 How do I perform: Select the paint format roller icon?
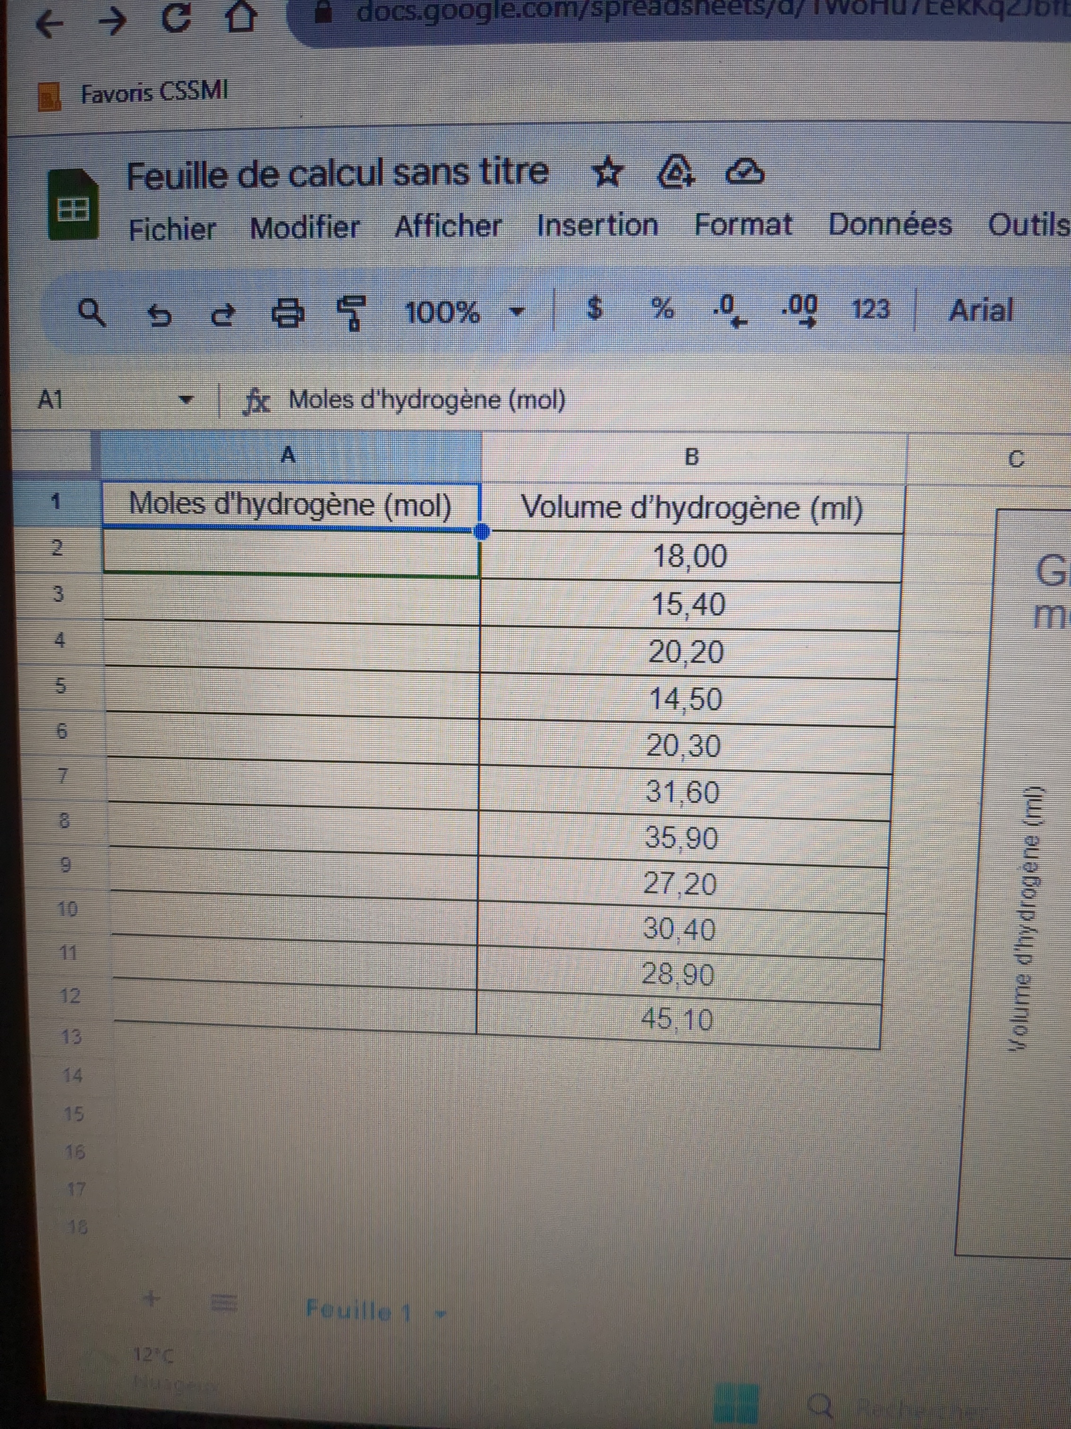(x=352, y=313)
